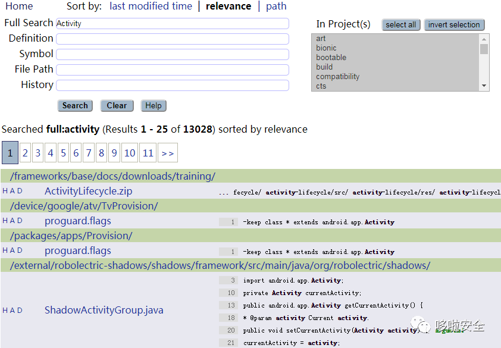Click the Search button
The width and height of the screenshot is (501, 348).
pyautogui.click(x=75, y=106)
